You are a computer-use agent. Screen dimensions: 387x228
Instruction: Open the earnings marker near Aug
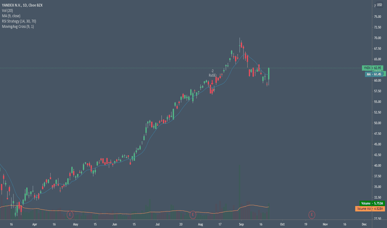193,215
